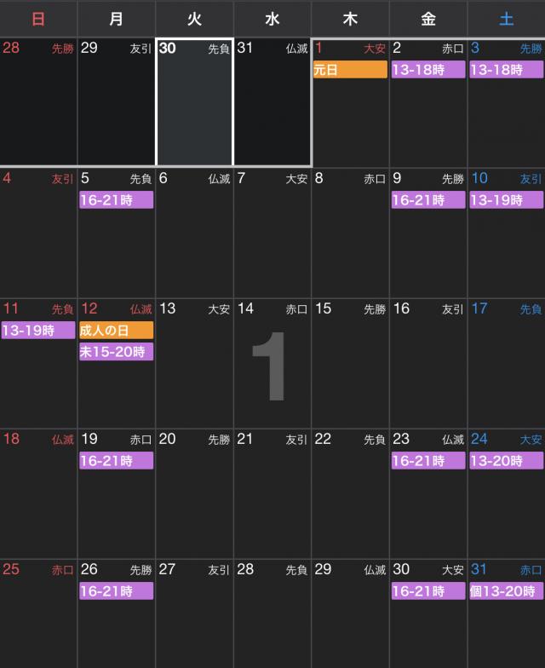Open the 16-21時 event on January 23
The height and width of the screenshot is (668, 545).
(x=427, y=461)
